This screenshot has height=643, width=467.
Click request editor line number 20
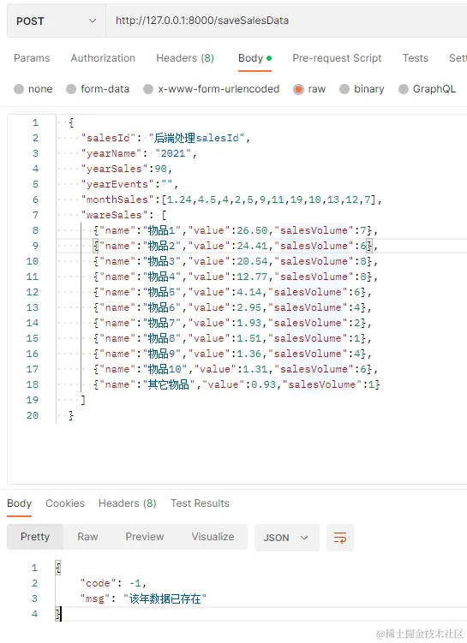[x=33, y=415]
